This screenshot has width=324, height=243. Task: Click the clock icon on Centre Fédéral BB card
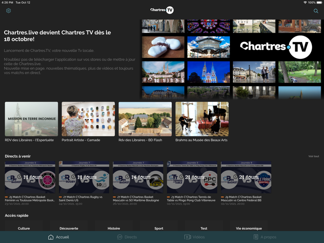236,177
